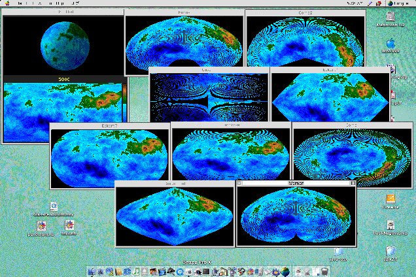
Task: Open iTunes music note icon in Dock
Action: tap(136, 272)
